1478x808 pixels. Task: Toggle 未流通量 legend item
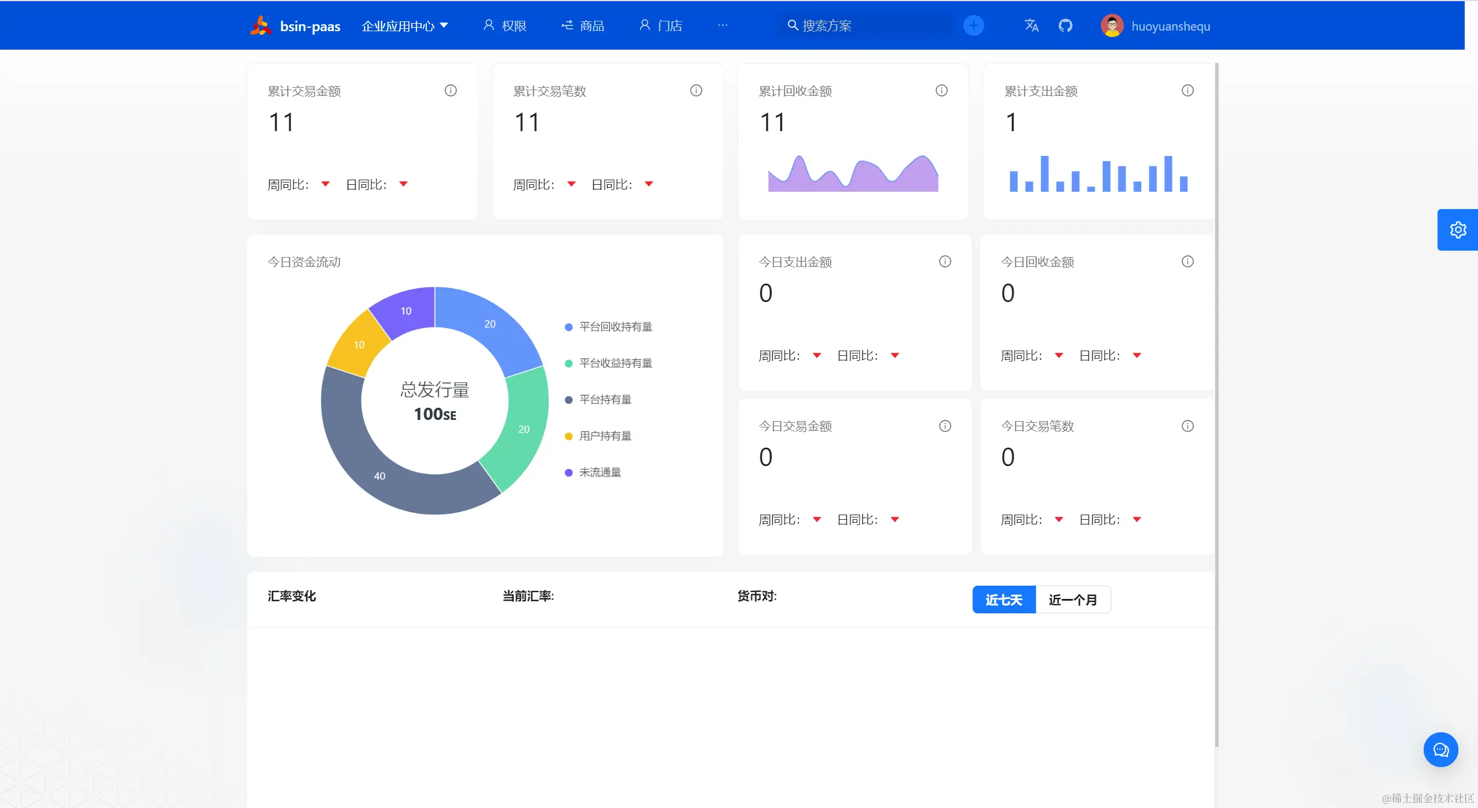point(600,472)
